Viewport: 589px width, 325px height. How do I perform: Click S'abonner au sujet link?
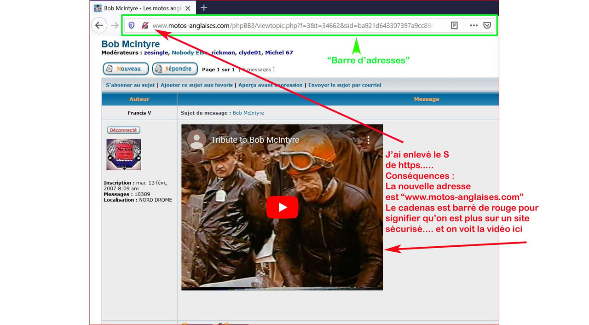(x=130, y=85)
